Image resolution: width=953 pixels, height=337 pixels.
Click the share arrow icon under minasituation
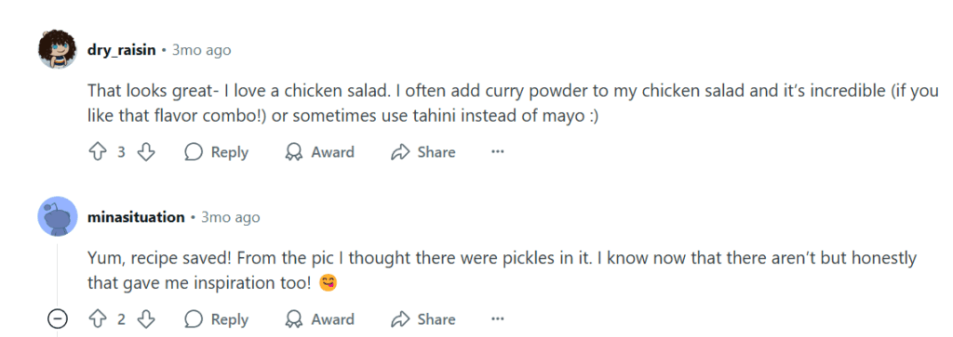(400, 318)
